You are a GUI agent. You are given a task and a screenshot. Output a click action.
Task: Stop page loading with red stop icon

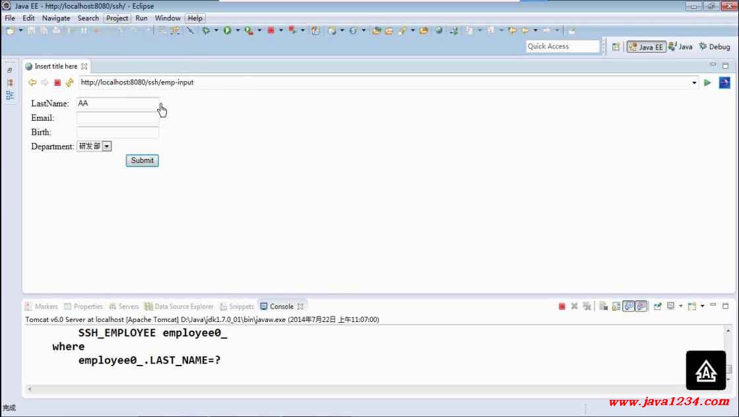(57, 82)
